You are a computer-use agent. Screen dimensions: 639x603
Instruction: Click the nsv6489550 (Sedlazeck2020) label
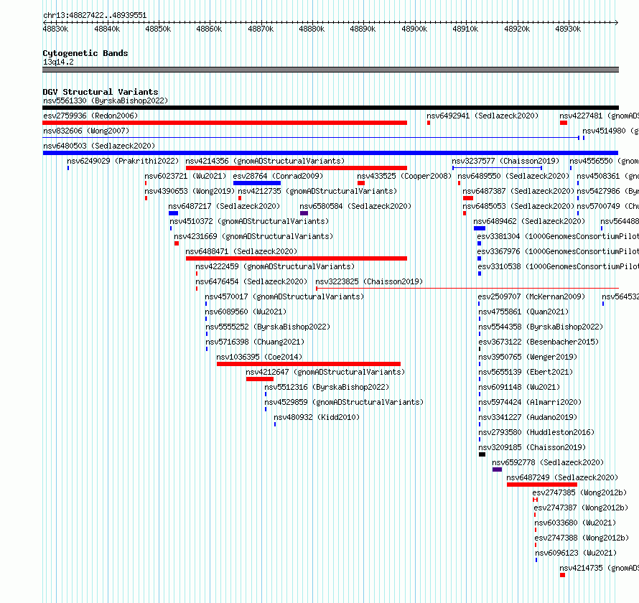pyautogui.click(x=513, y=176)
